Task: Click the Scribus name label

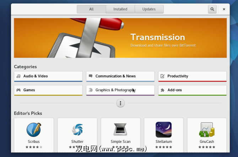Action: pyautogui.click(x=34, y=141)
